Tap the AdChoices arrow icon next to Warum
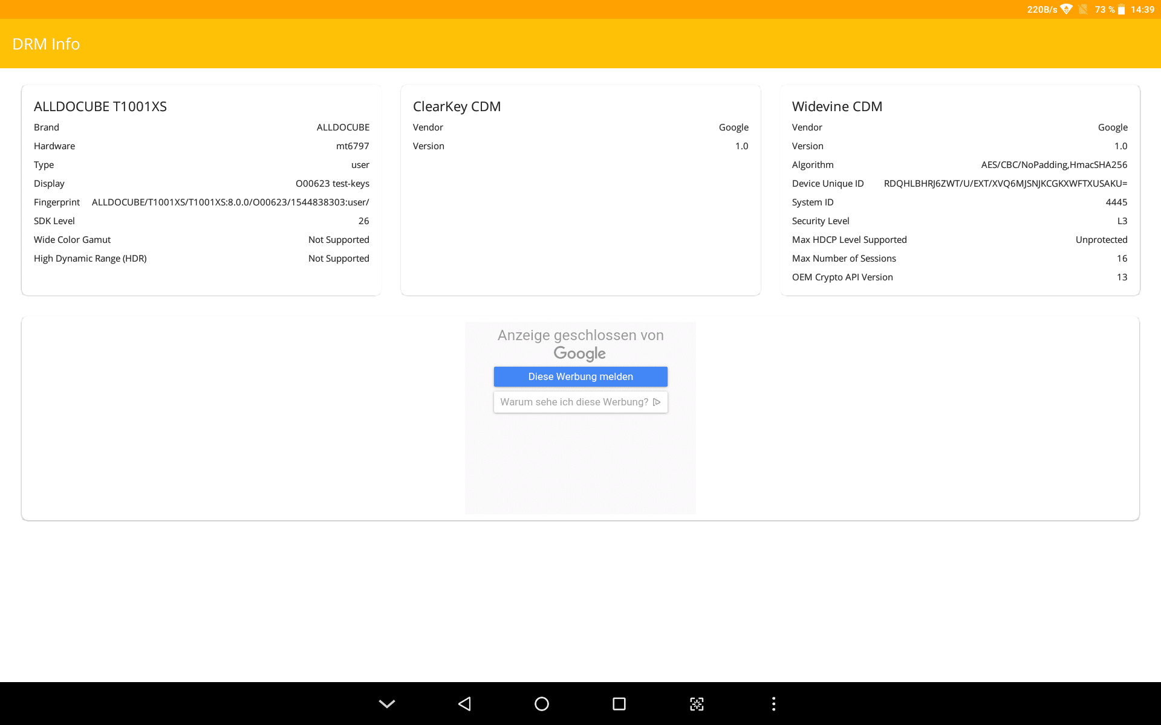 click(x=657, y=402)
